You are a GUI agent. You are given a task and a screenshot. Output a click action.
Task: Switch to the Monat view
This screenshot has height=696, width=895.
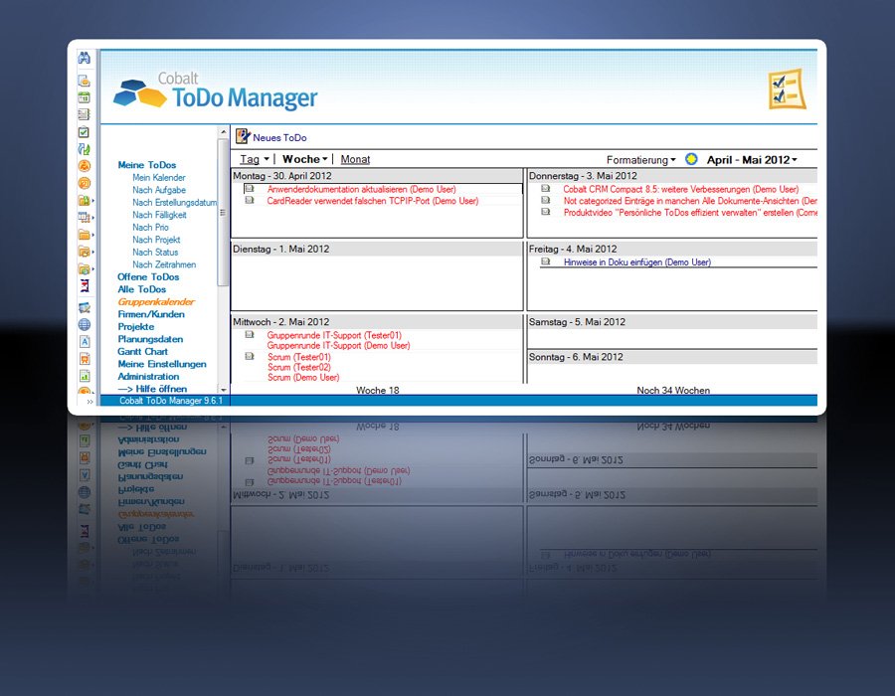point(355,159)
